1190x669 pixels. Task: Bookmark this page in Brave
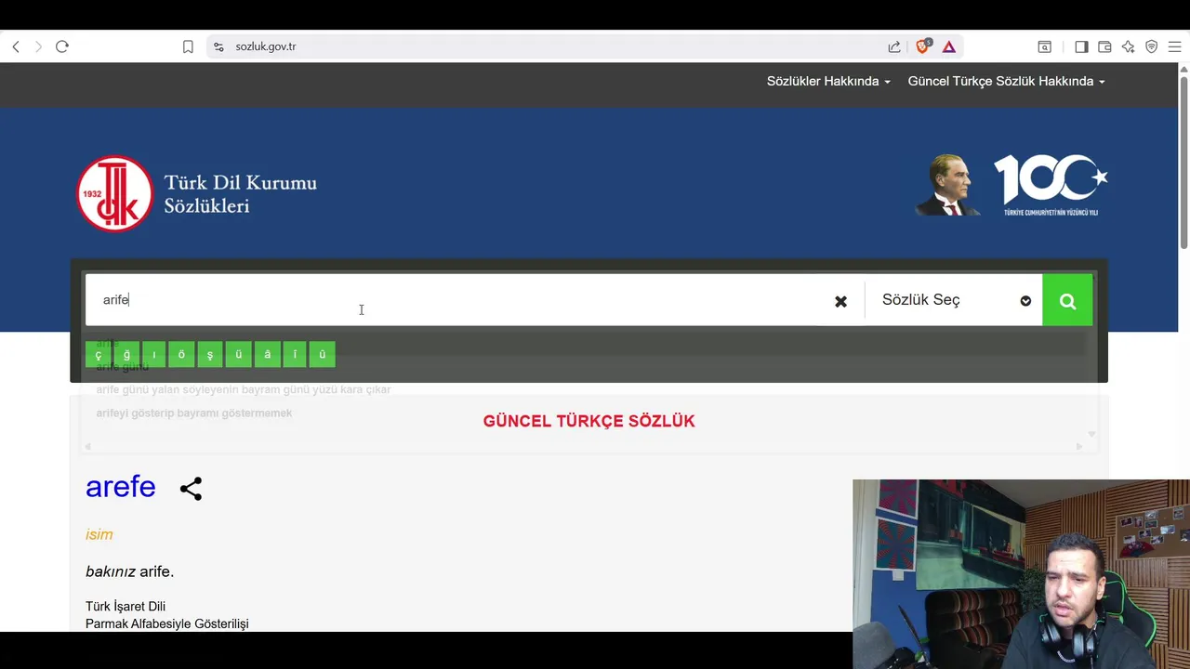[188, 46]
